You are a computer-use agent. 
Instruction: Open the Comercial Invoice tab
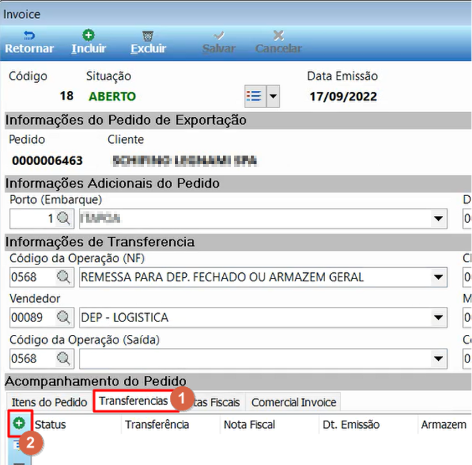click(x=294, y=402)
